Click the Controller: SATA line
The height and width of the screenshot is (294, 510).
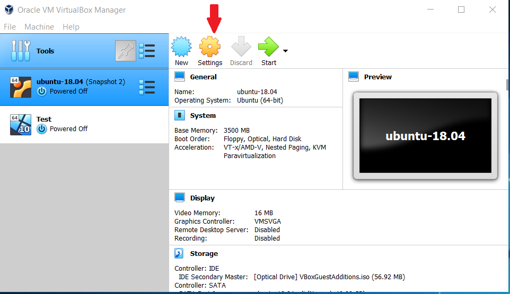[200, 286]
